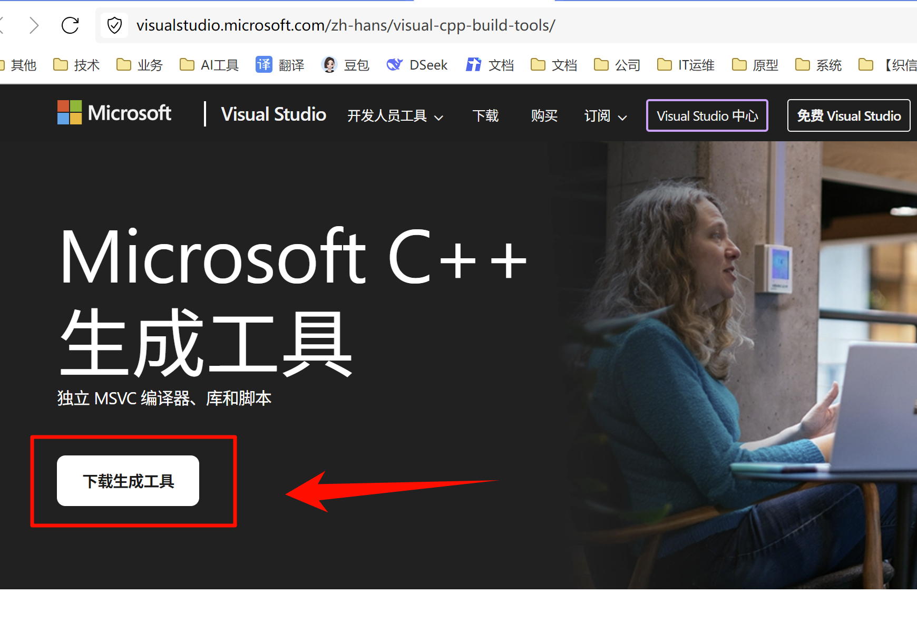Click the Visual Studio brand link

click(274, 114)
